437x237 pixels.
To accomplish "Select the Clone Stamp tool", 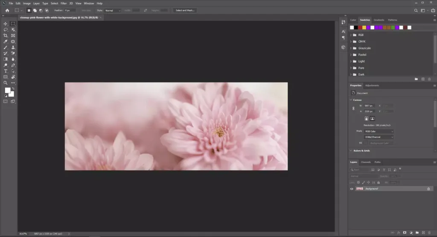I will coord(13,48).
